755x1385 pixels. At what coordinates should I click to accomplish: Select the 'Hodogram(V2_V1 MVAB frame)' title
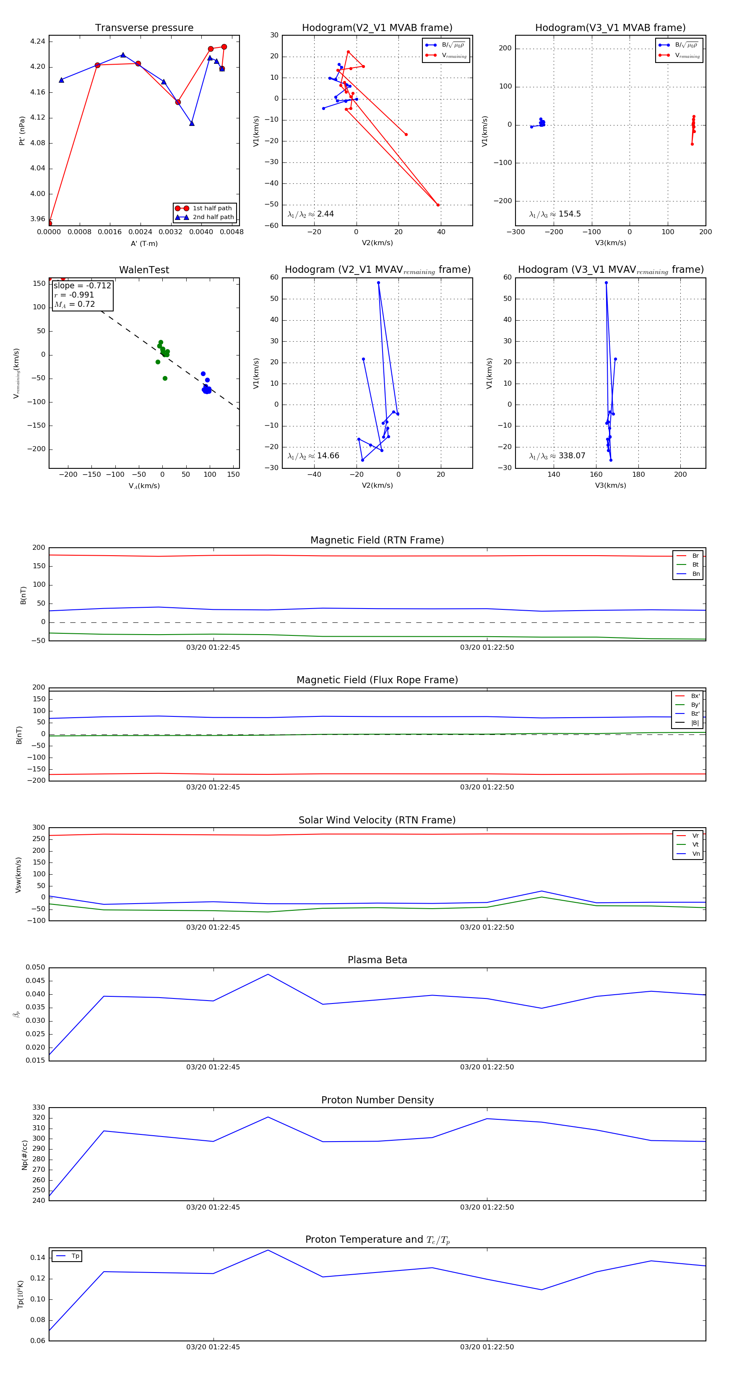tap(377, 28)
